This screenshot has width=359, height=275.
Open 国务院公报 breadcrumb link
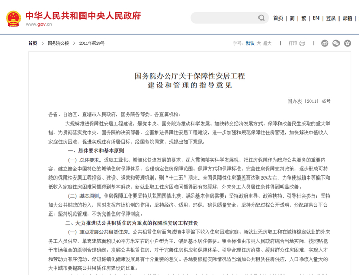point(58,43)
